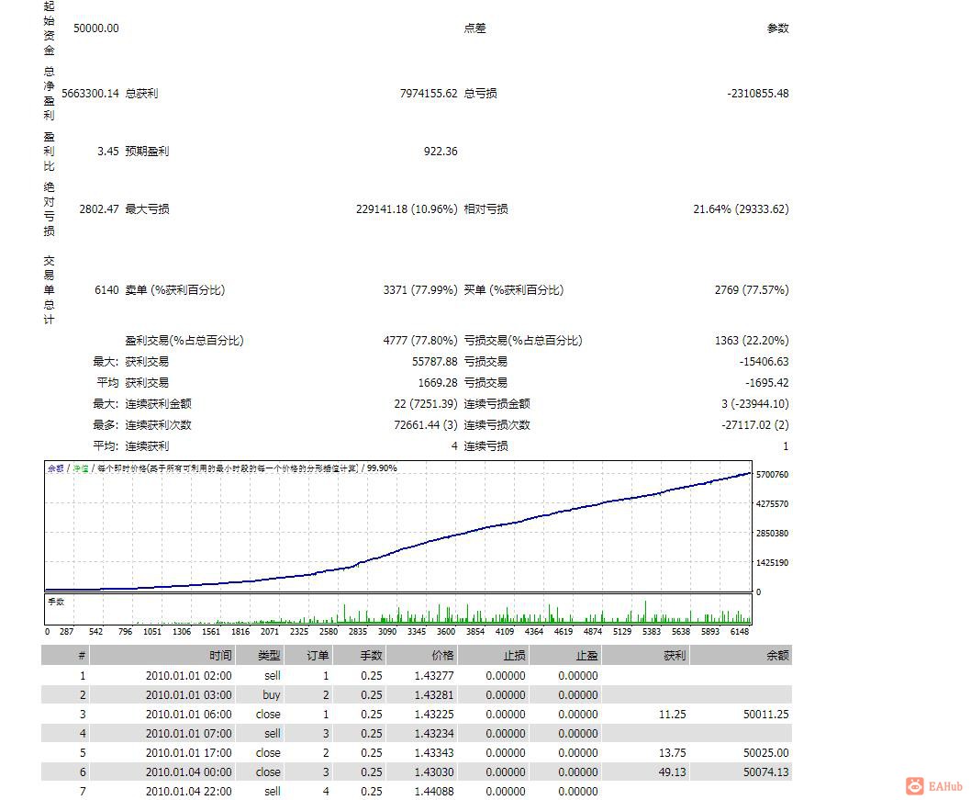Click the time cell 2010.01.01 07:00
Screen dimensions: 971x800
[x=189, y=734]
